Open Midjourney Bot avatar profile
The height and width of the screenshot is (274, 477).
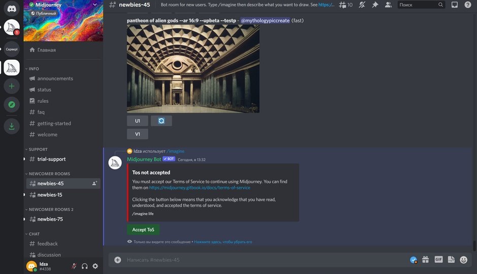tap(115, 163)
